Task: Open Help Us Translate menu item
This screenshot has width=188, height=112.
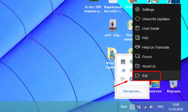Action: [x=157, y=47]
